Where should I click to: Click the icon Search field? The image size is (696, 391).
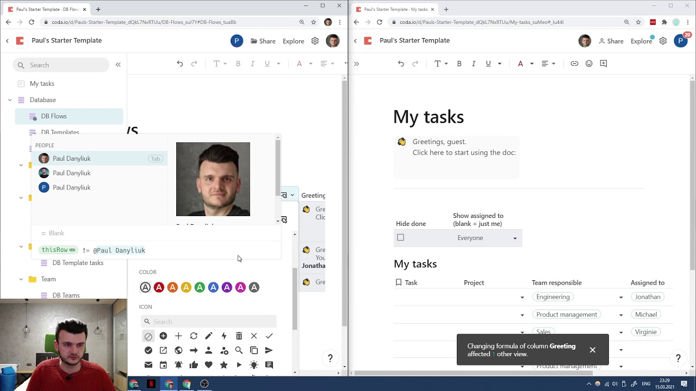click(209, 321)
